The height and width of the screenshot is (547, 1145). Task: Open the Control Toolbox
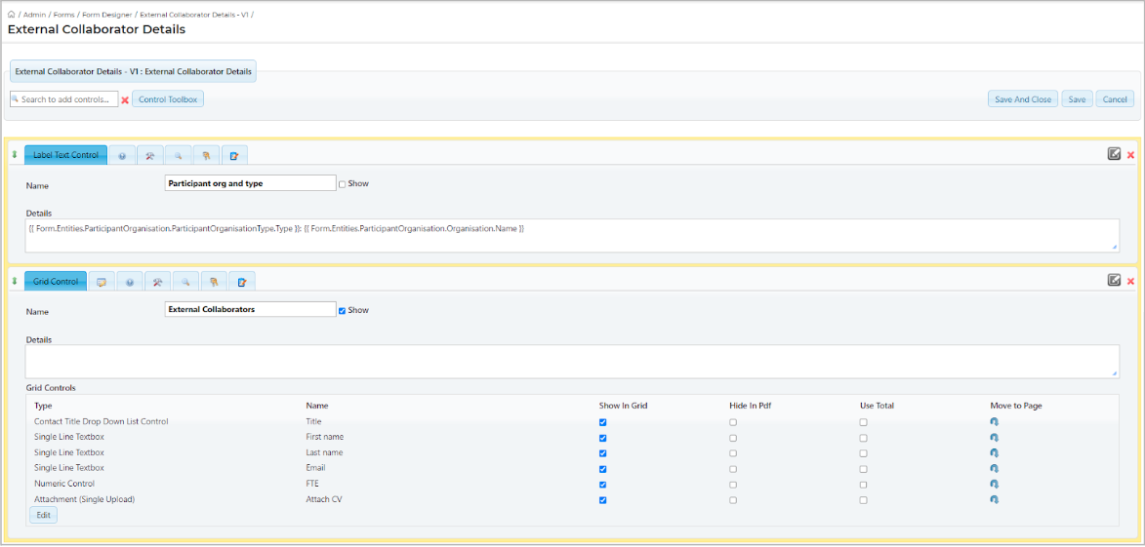tap(168, 99)
